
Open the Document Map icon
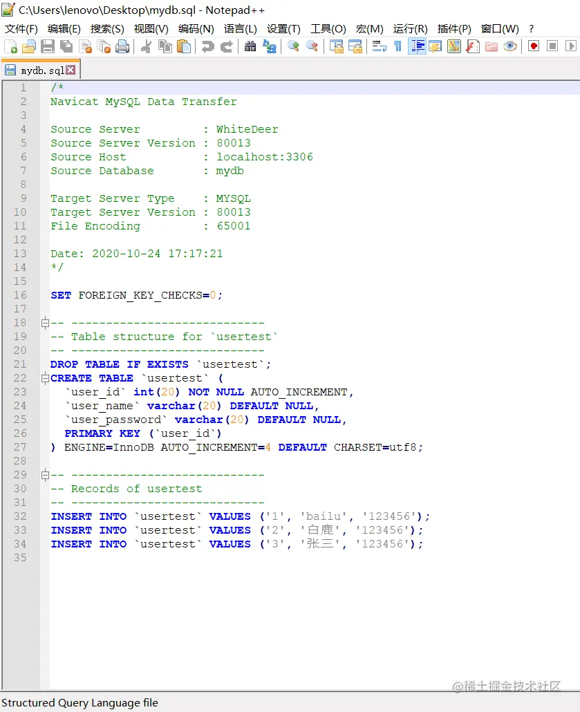tap(453, 46)
